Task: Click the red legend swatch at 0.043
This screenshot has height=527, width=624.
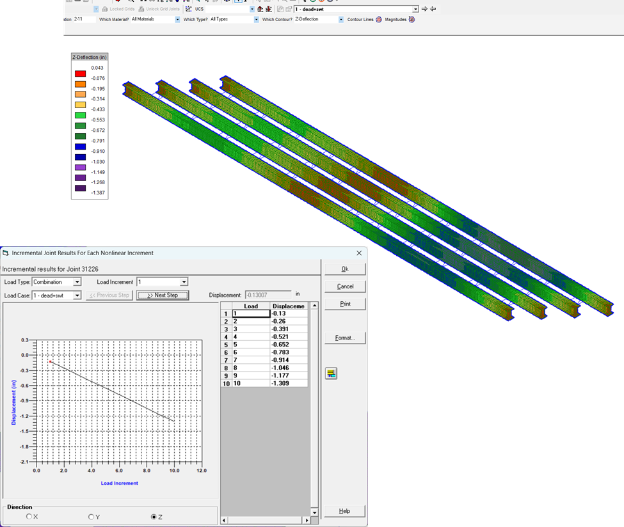Action: pyautogui.click(x=81, y=74)
